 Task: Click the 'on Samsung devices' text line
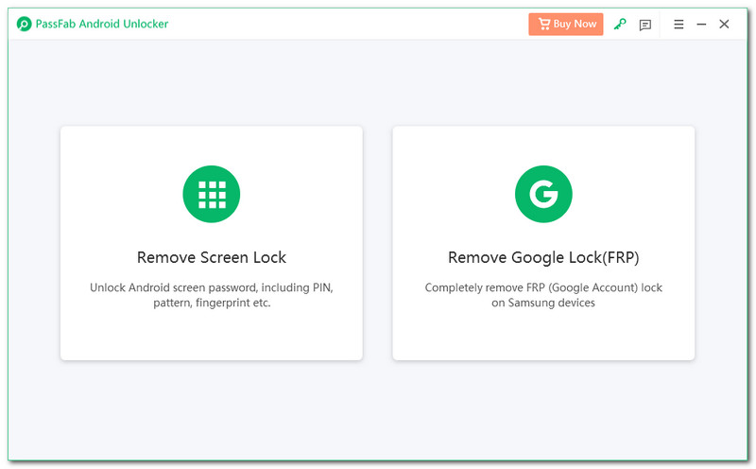coord(543,304)
